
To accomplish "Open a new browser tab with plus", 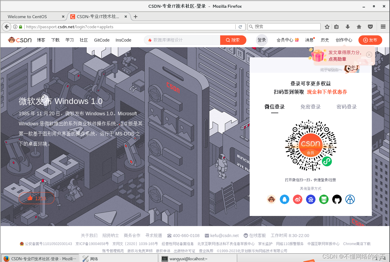I will (136, 17).
